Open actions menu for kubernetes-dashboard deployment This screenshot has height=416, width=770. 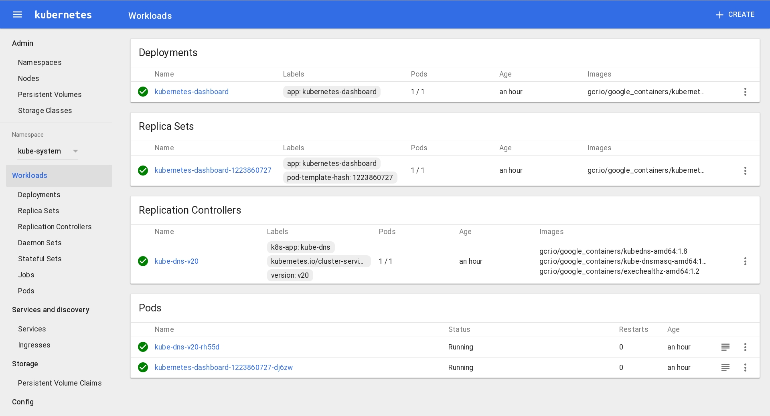click(x=745, y=92)
